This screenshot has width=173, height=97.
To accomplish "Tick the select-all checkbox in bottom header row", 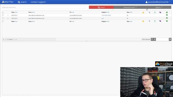I will (x=3, y=21).
